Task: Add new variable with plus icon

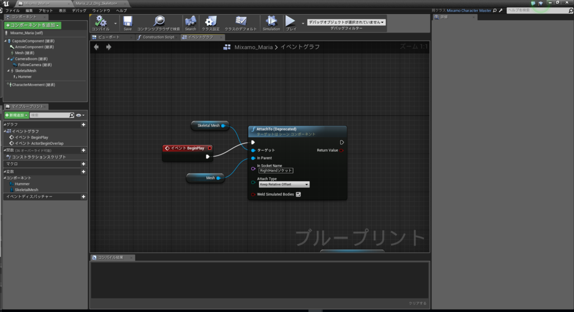Action: [84, 171]
